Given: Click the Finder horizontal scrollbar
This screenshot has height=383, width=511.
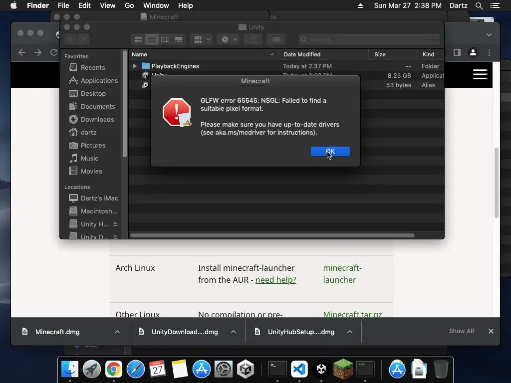Looking at the screenshot, I should (x=272, y=235).
